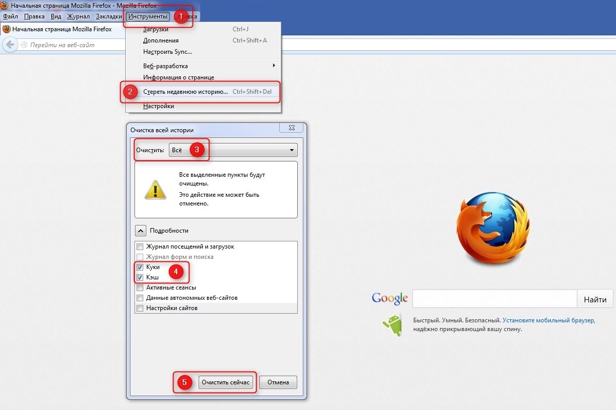The height and width of the screenshot is (410, 616).
Task: Click the Найти search button
Action: (x=595, y=299)
